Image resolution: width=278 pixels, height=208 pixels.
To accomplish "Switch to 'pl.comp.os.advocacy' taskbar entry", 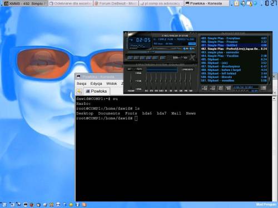I will tap(161, 3).
